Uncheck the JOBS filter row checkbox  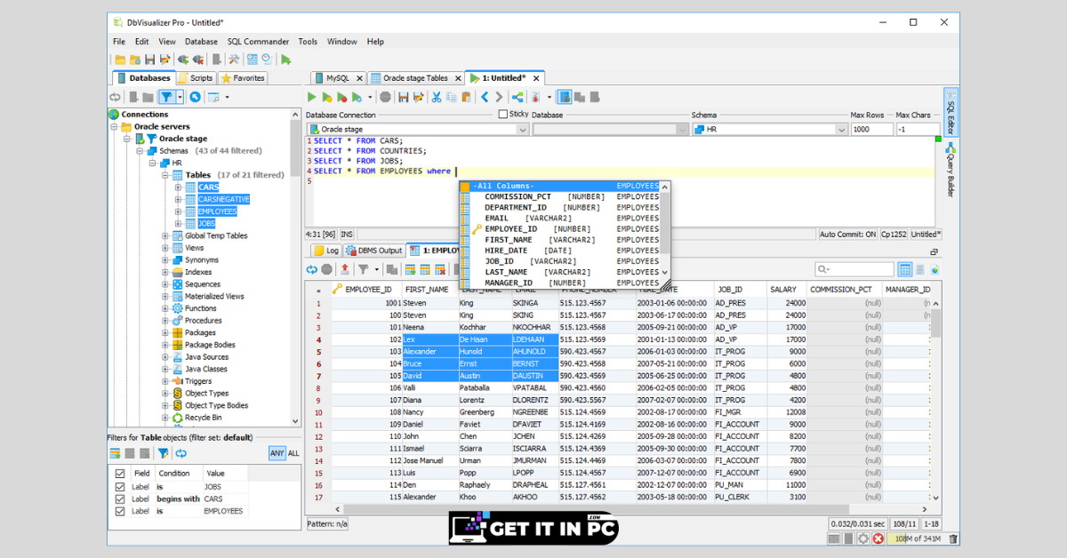(x=119, y=487)
